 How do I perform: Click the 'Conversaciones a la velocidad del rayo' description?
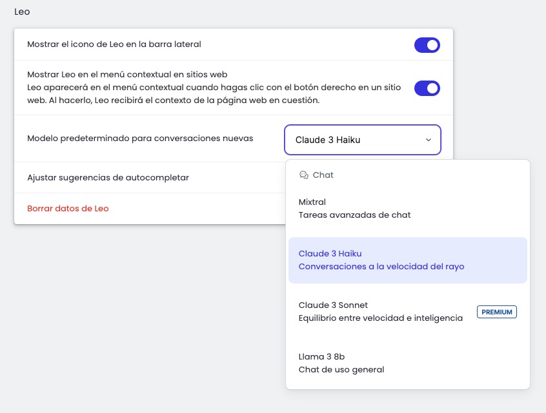pos(381,266)
